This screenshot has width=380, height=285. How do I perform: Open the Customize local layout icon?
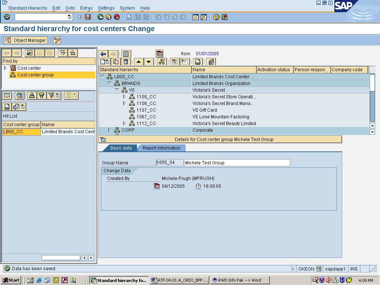pyautogui.click(x=225, y=17)
